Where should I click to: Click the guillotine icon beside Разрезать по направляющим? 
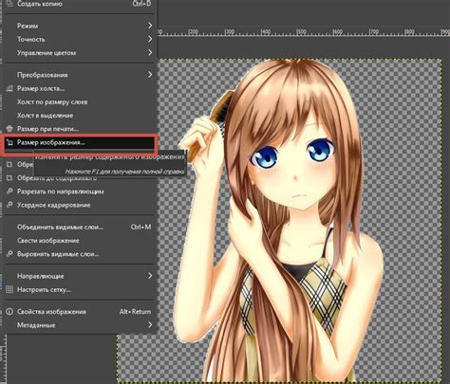click(x=9, y=192)
